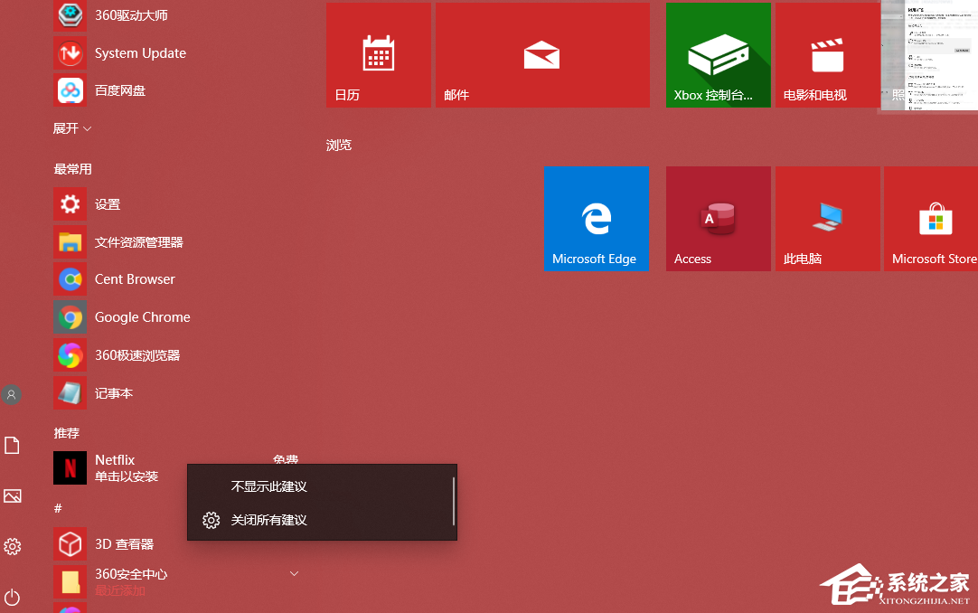
Task: Launch Access from its tile
Action: point(718,218)
